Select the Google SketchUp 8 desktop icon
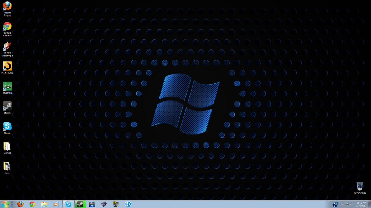371x208 pixels. 7,49
